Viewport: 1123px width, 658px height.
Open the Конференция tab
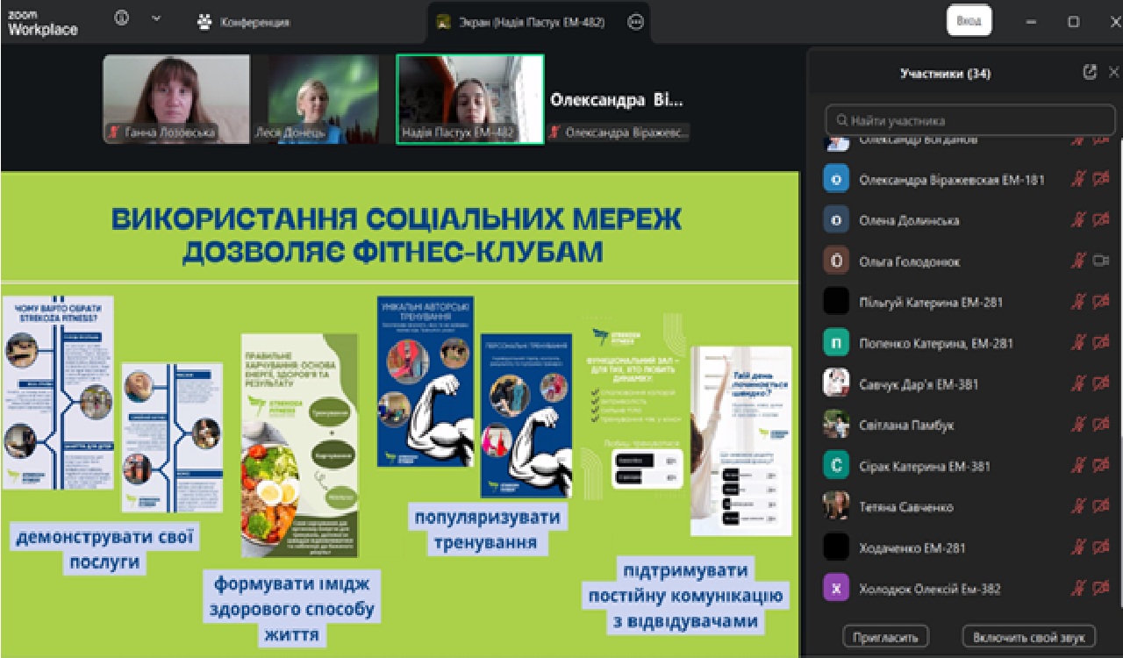pyautogui.click(x=244, y=22)
